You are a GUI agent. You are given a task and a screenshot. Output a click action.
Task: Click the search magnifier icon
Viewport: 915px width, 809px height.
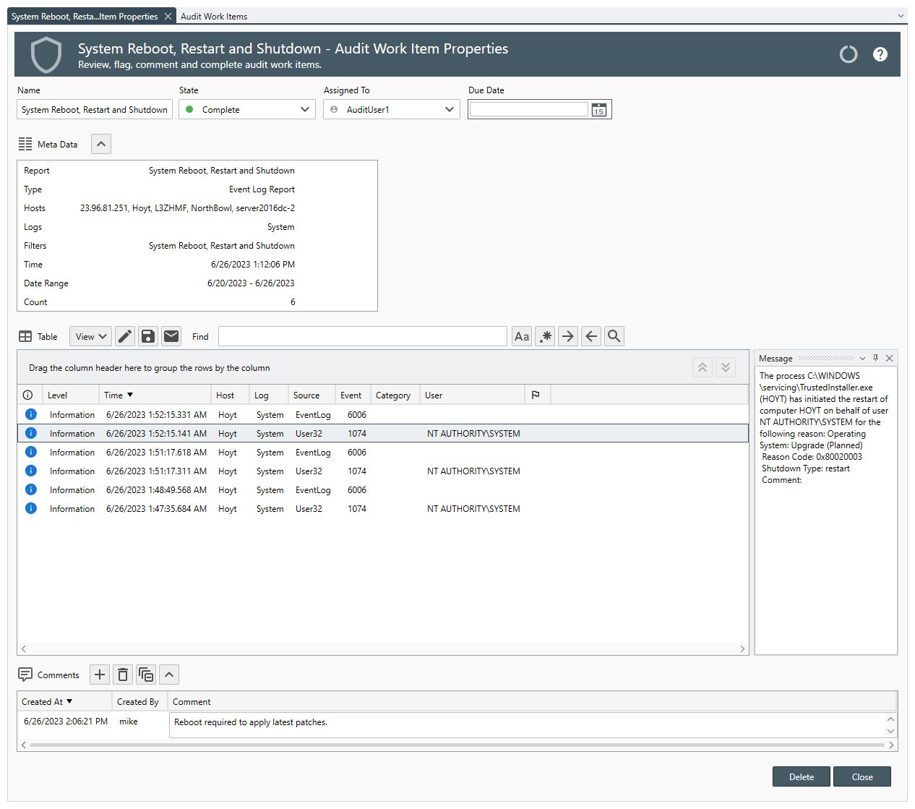click(x=614, y=336)
